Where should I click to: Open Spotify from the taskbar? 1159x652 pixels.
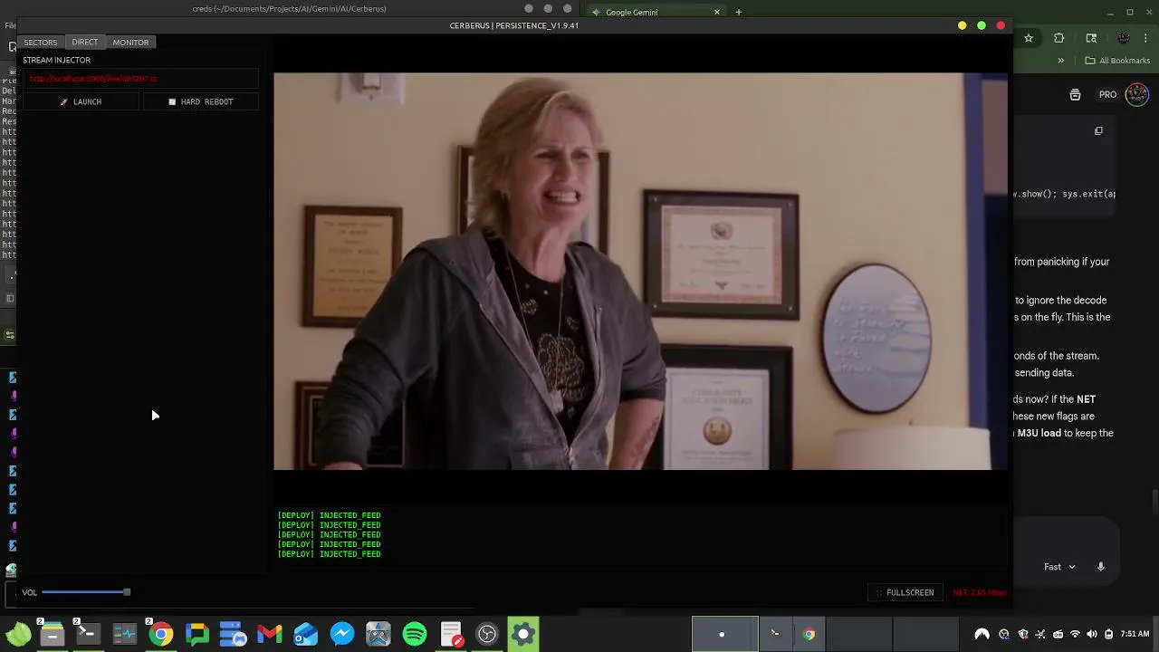414,634
